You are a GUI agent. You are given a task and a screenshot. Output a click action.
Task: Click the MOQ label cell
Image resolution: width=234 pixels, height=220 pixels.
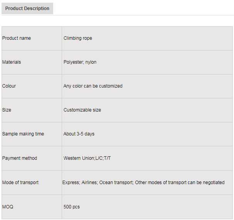point(8,207)
